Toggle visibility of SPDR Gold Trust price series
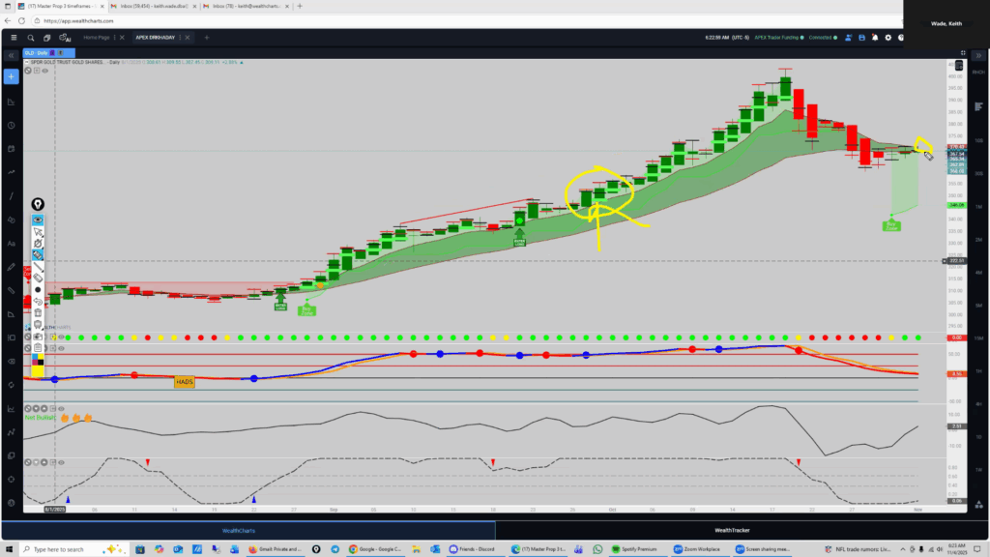This screenshot has height=557, width=990. pyautogui.click(x=44, y=71)
